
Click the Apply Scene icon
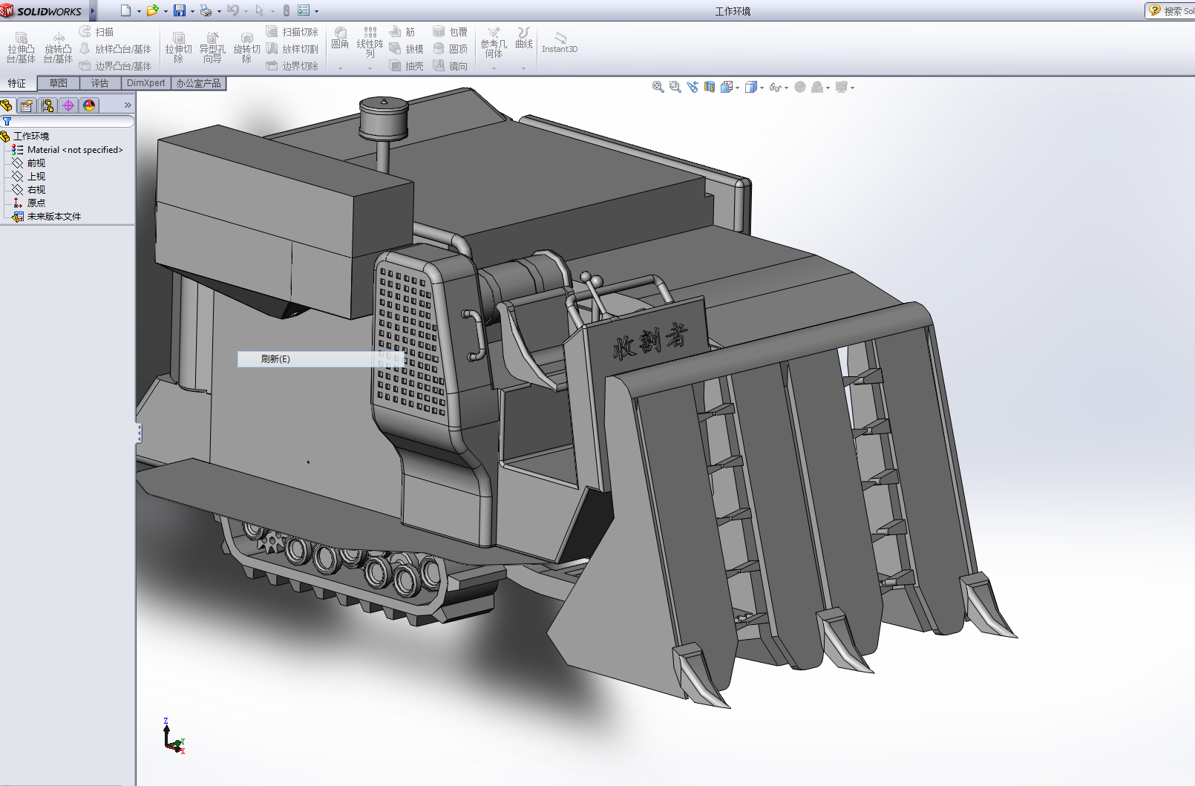point(817,87)
